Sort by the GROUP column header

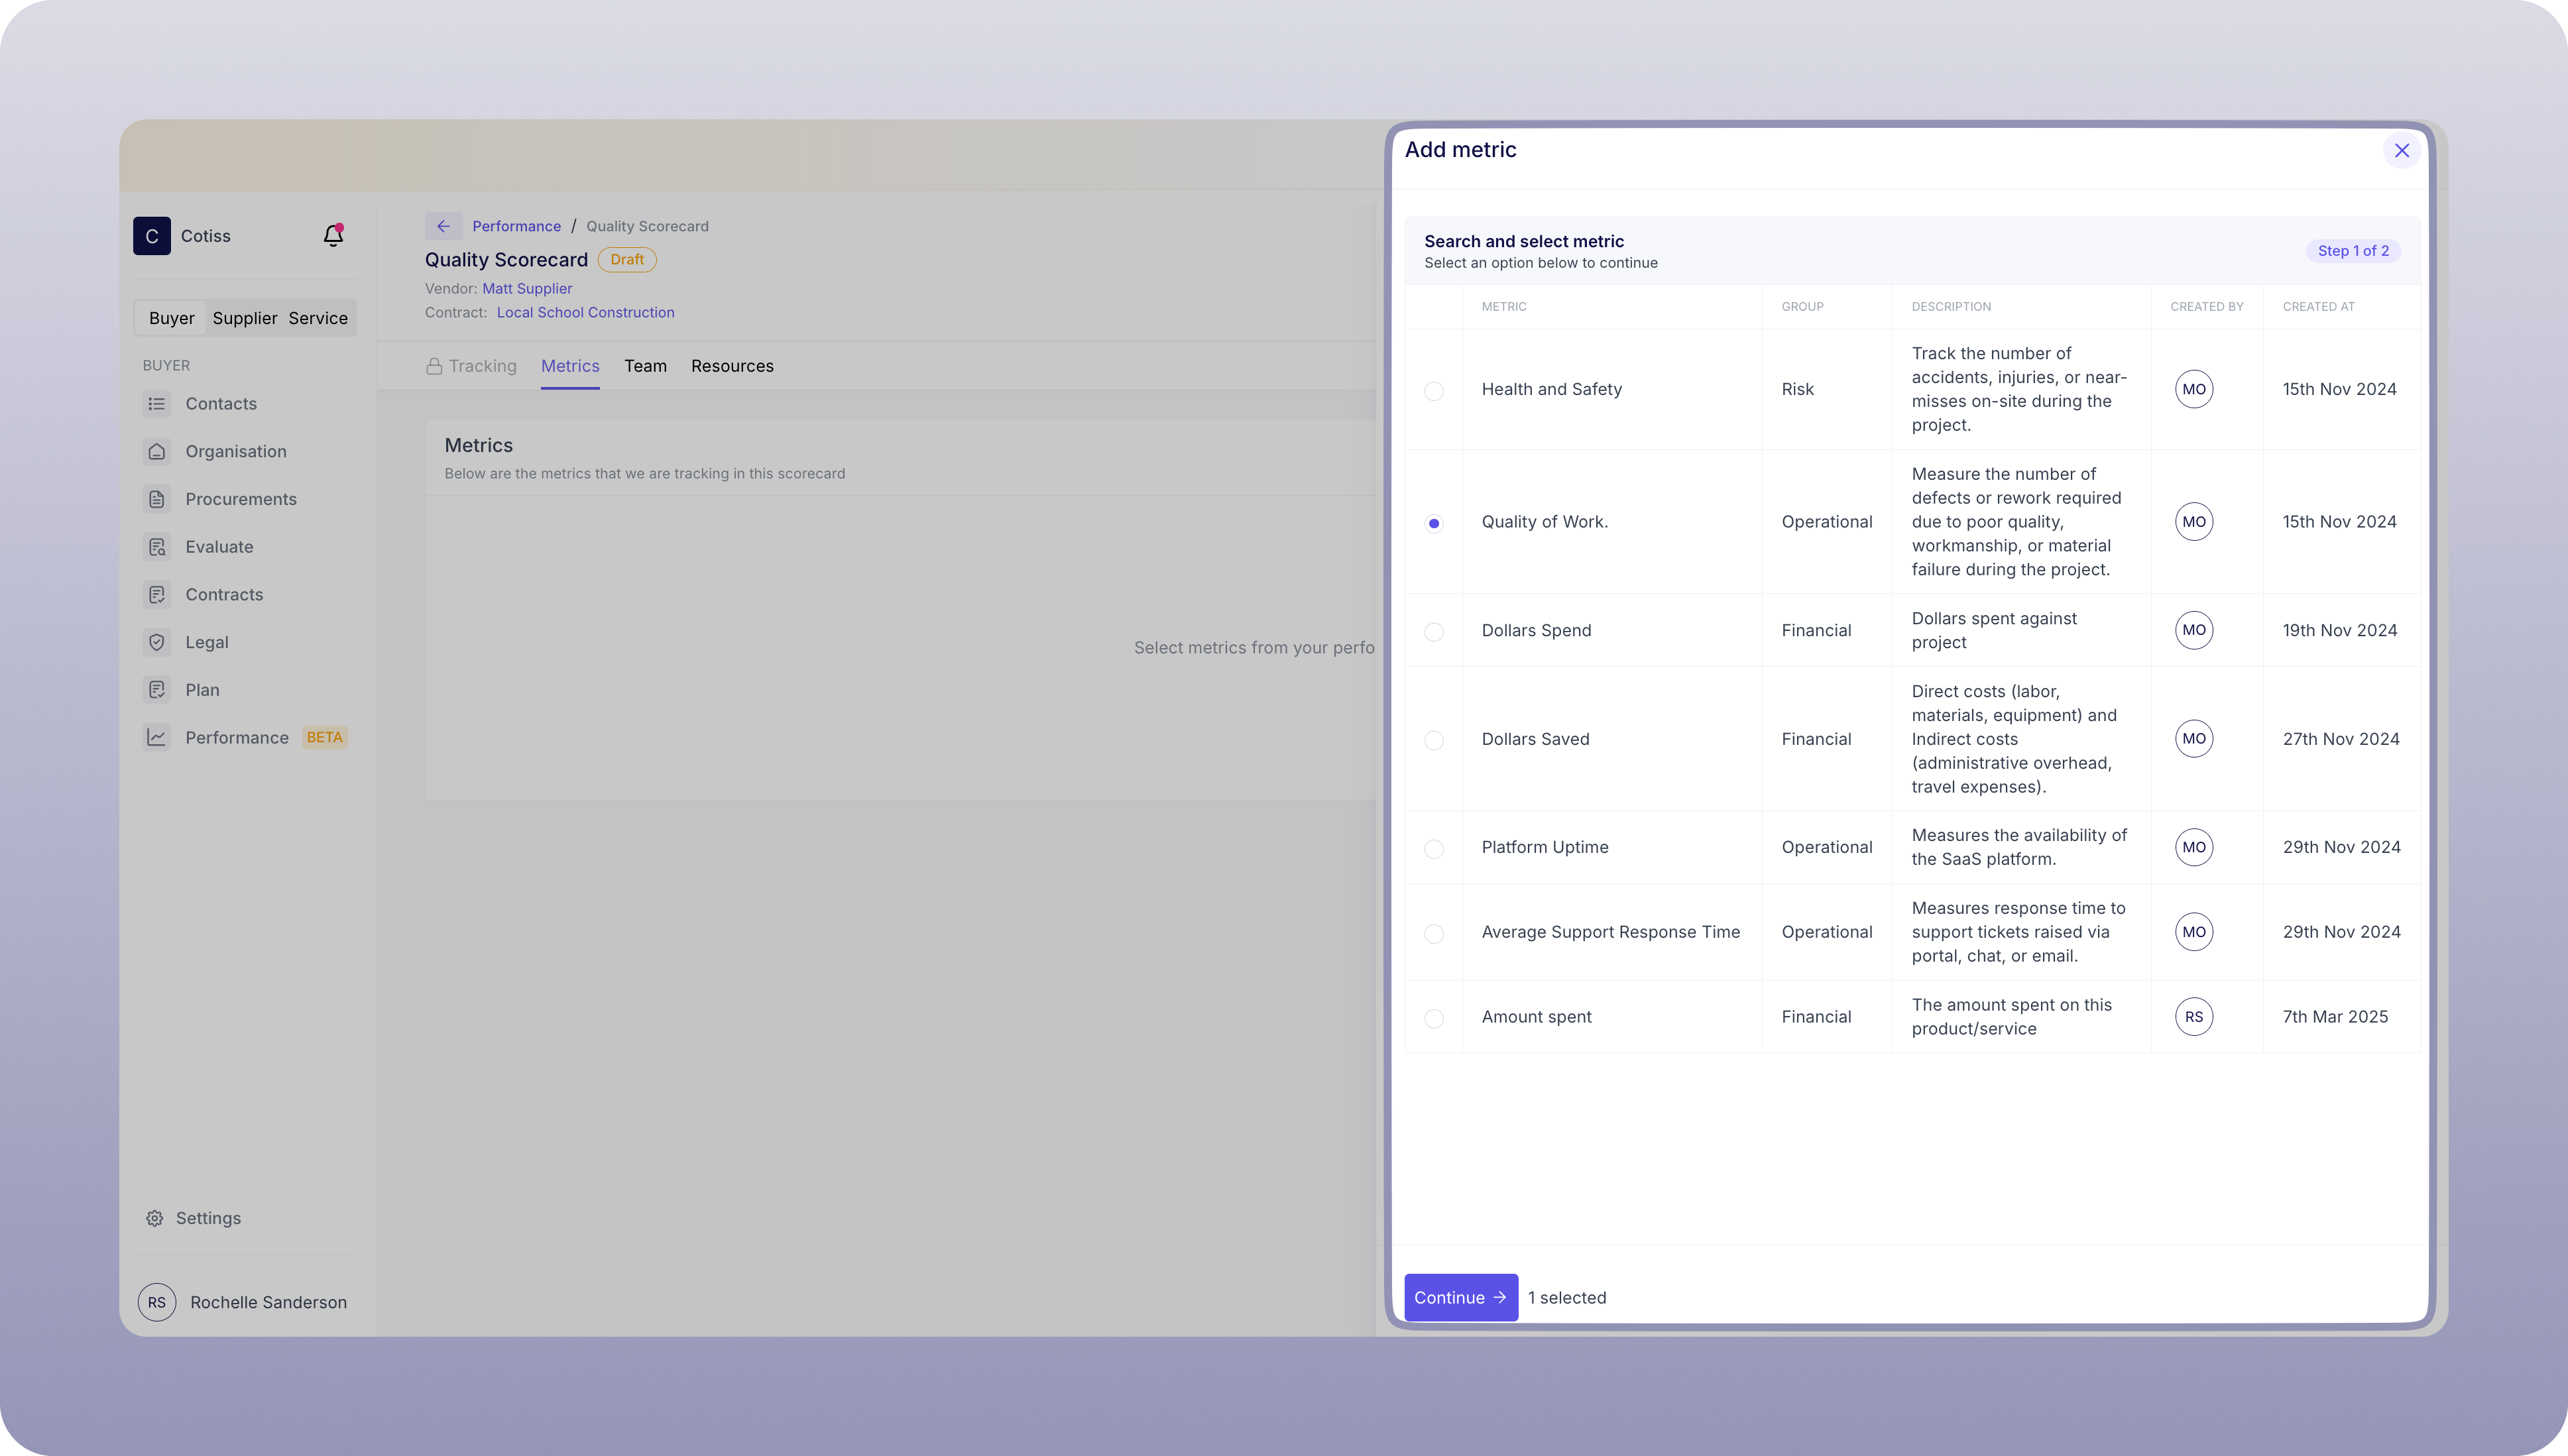click(x=1802, y=307)
